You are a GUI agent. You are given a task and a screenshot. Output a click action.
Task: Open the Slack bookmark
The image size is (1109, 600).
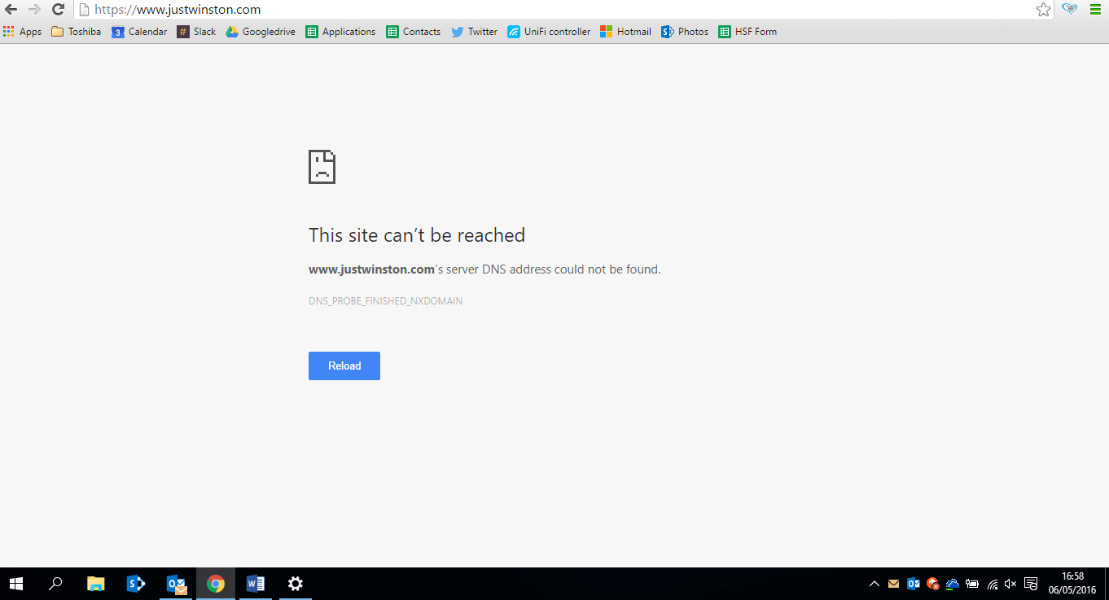pos(196,32)
